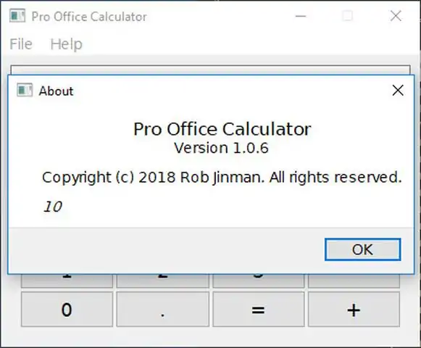421x348 pixels.
Task: Click OK to dismiss the About dialog
Action: coord(362,249)
